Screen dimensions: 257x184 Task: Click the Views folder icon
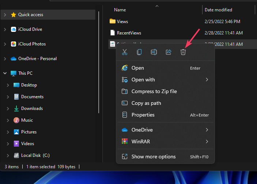(113, 21)
